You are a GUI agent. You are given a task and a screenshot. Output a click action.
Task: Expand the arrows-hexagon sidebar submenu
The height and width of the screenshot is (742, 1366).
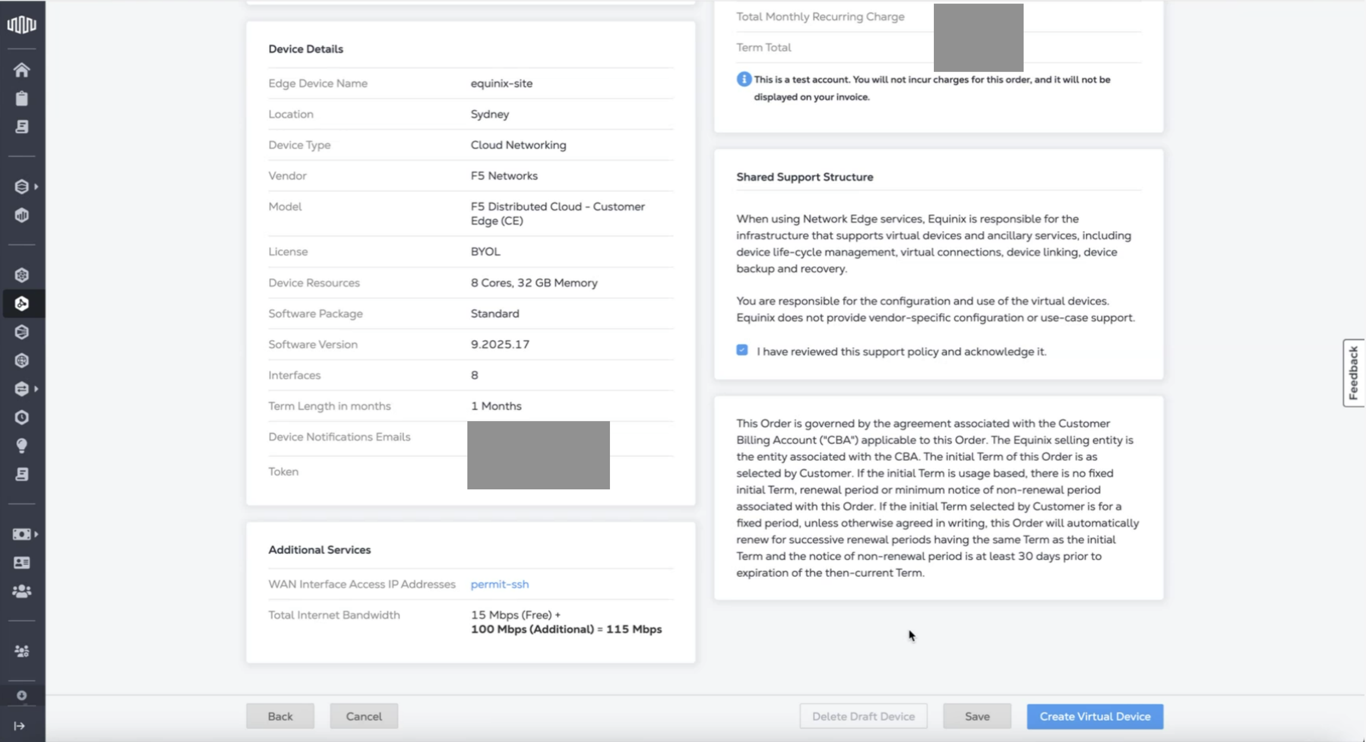[x=36, y=389]
